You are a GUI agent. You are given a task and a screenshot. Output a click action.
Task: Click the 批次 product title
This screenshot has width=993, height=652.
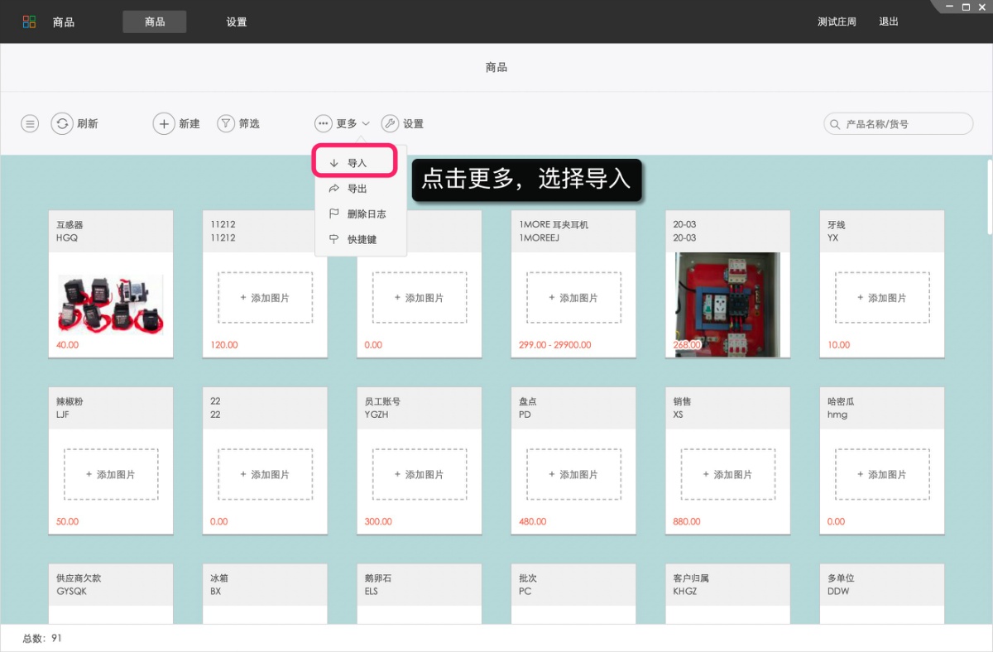[528, 578]
